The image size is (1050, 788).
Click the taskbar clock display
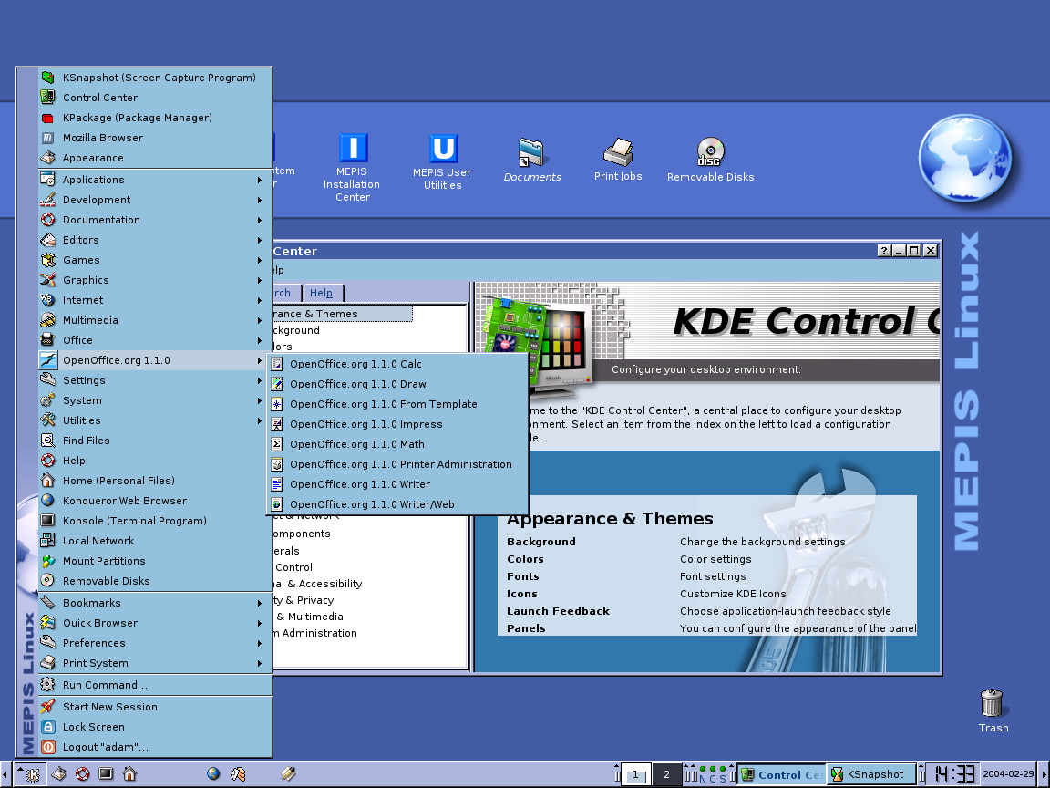click(x=954, y=774)
